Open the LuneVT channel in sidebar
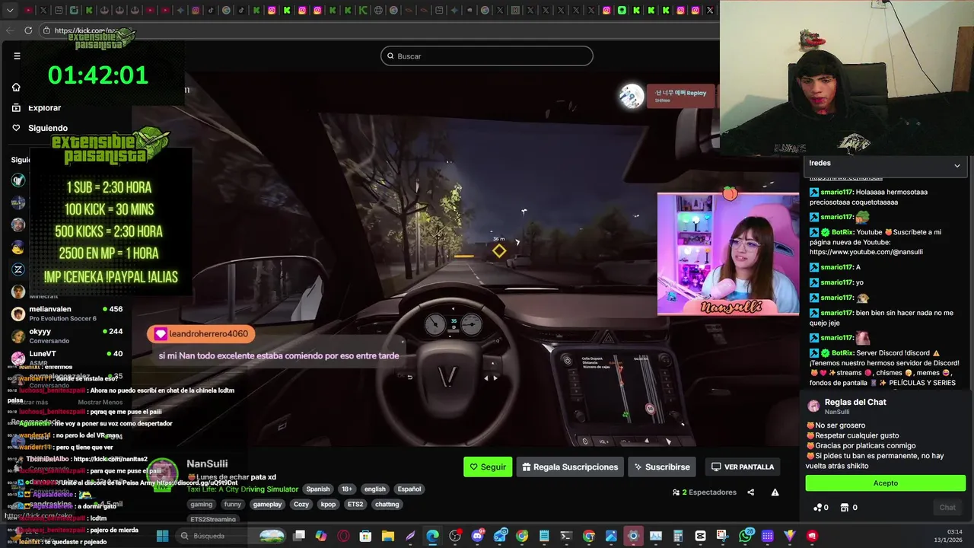The height and width of the screenshot is (548, 974). pyautogui.click(x=67, y=358)
